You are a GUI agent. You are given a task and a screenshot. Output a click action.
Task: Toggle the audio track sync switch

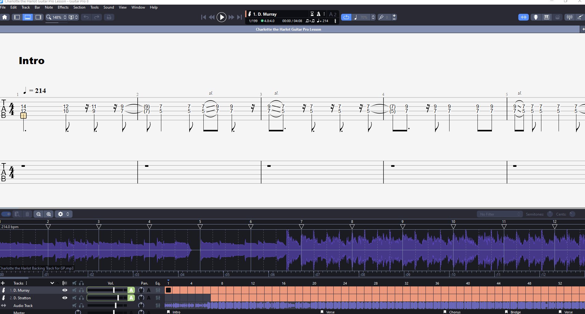tap(6, 214)
